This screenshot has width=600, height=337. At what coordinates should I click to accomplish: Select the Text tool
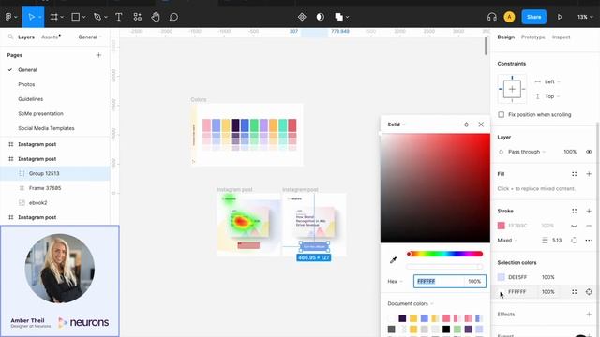pos(119,17)
